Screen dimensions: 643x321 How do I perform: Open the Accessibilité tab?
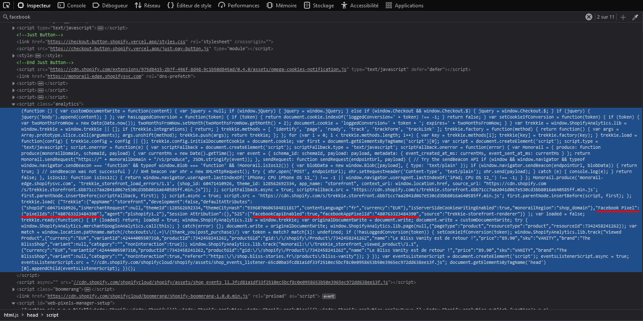click(360, 6)
